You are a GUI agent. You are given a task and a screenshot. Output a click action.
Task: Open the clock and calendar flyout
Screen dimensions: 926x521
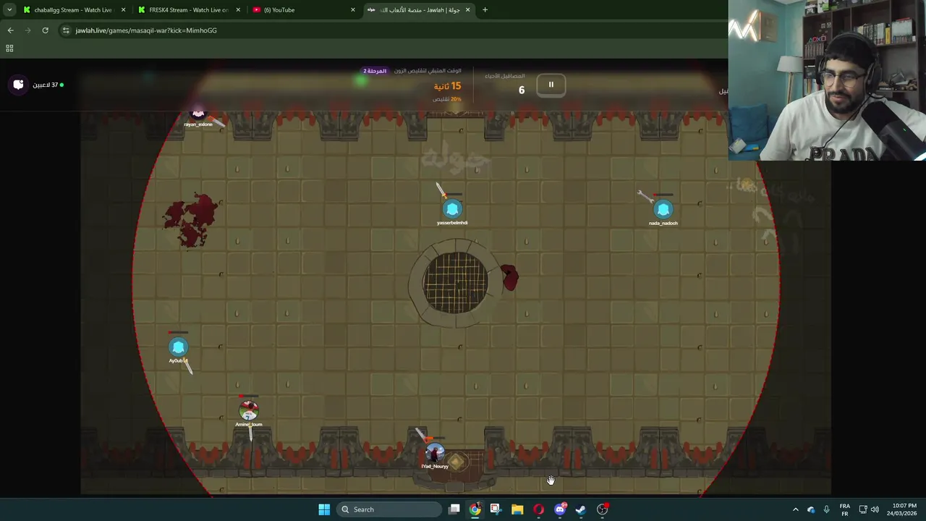pyautogui.click(x=901, y=509)
